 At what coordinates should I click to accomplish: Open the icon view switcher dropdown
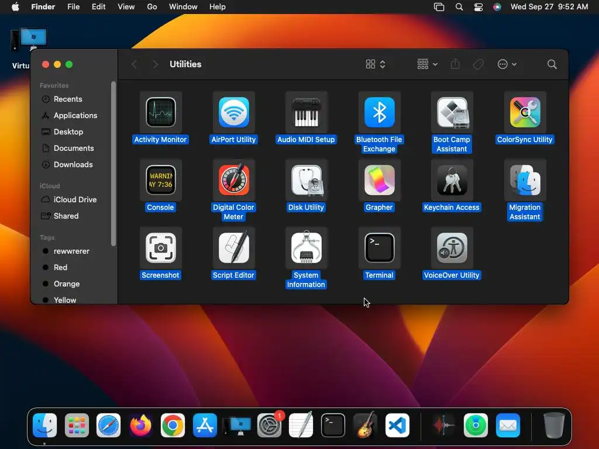pyautogui.click(x=375, y=64)
